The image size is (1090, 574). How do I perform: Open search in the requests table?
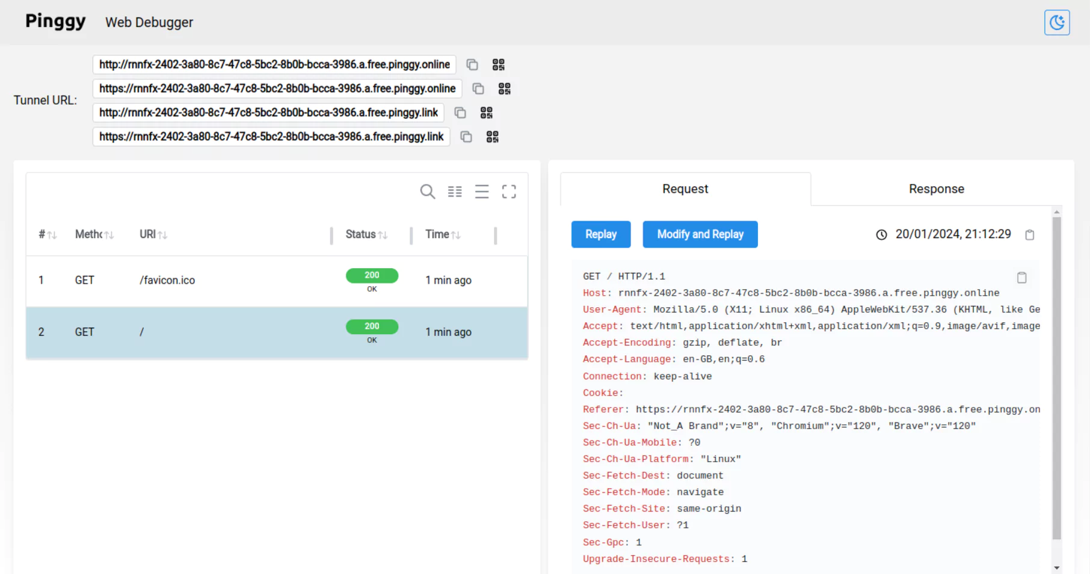[428, 192]
